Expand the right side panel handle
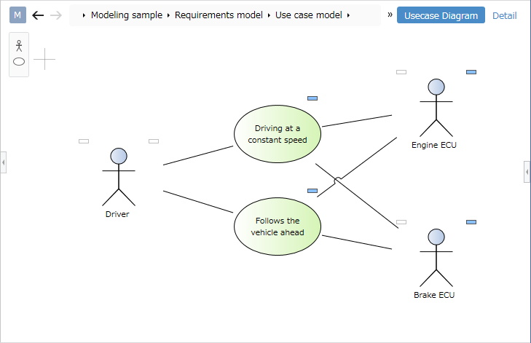Screen dimensions: 531x343 pos(527,172)
